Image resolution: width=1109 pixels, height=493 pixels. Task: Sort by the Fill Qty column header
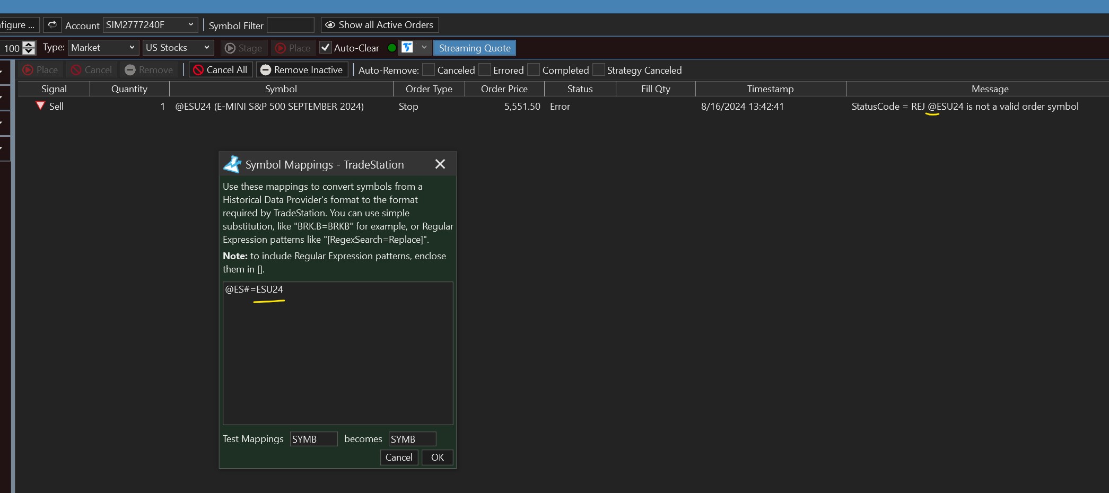656,89
